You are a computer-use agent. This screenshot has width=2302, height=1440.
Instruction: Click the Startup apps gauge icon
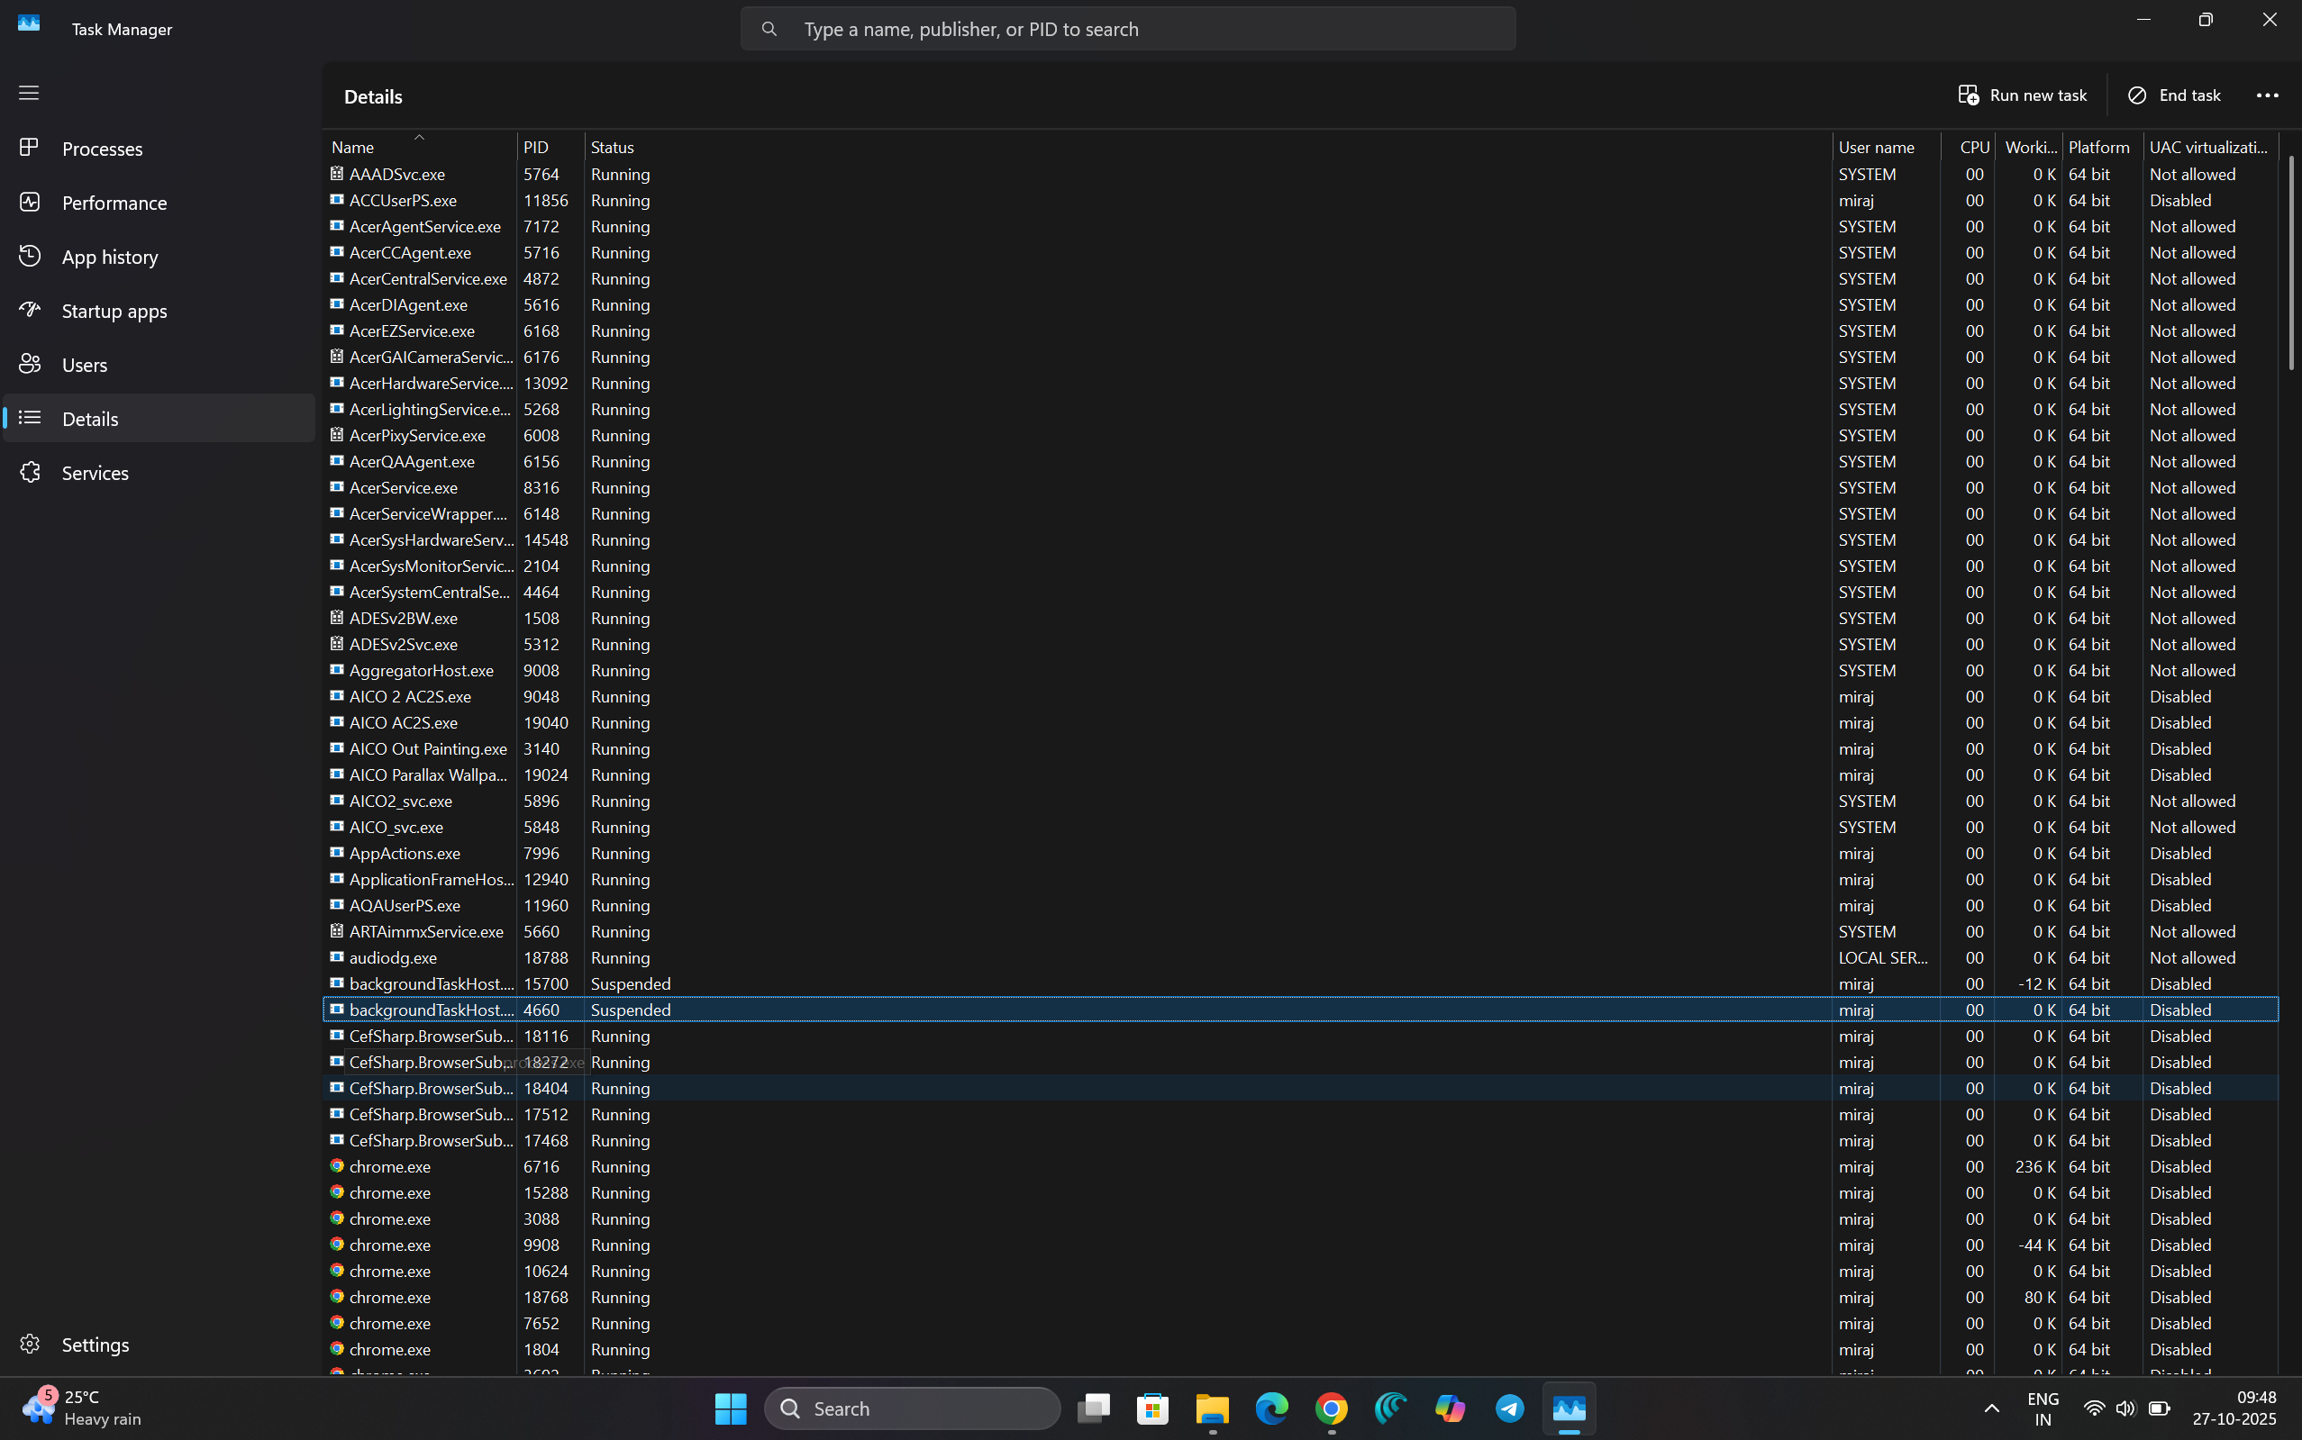click(x=30, y=310)
